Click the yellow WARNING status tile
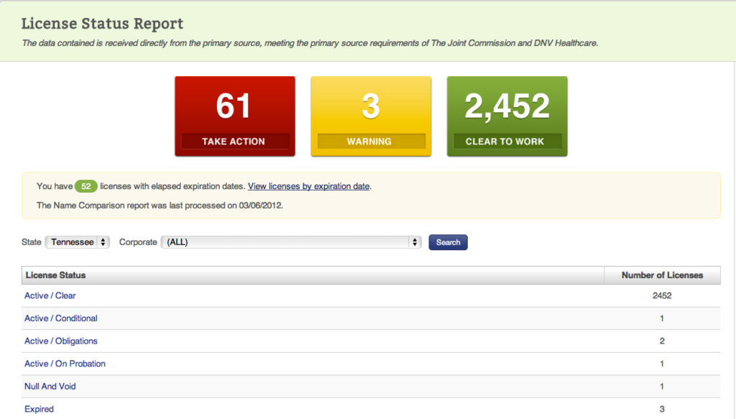 371,116
